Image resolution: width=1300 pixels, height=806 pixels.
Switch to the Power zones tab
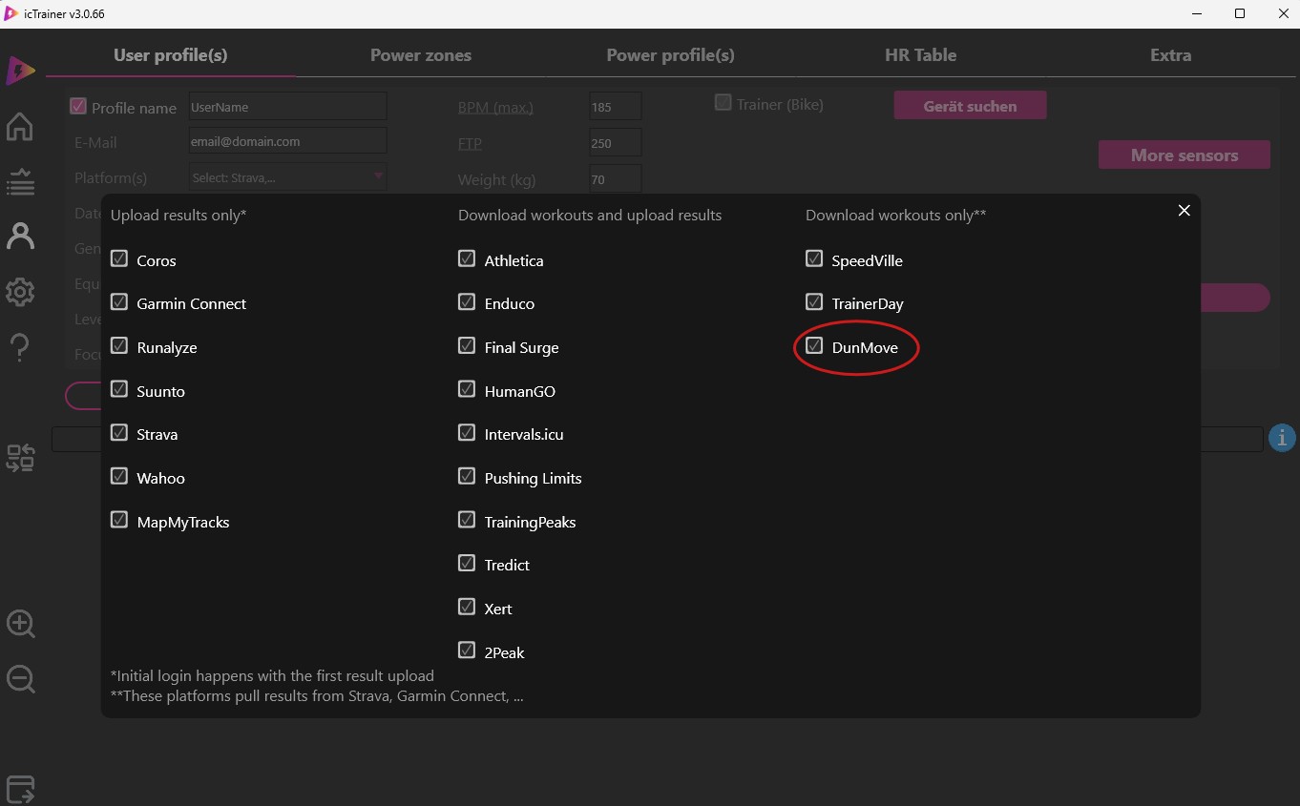click(421, 55)
